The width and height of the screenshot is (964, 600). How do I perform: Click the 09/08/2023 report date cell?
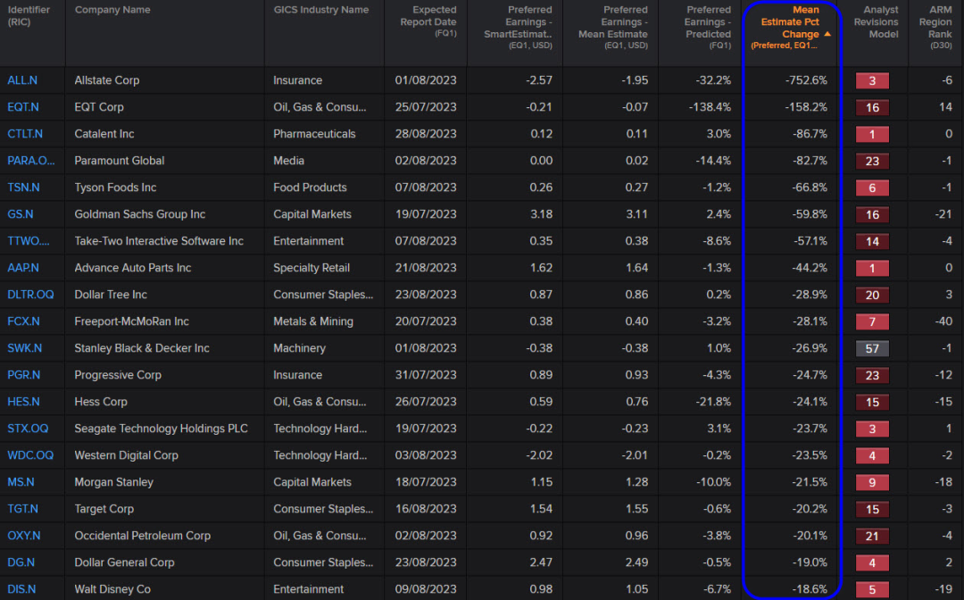(x=426, y=589)
